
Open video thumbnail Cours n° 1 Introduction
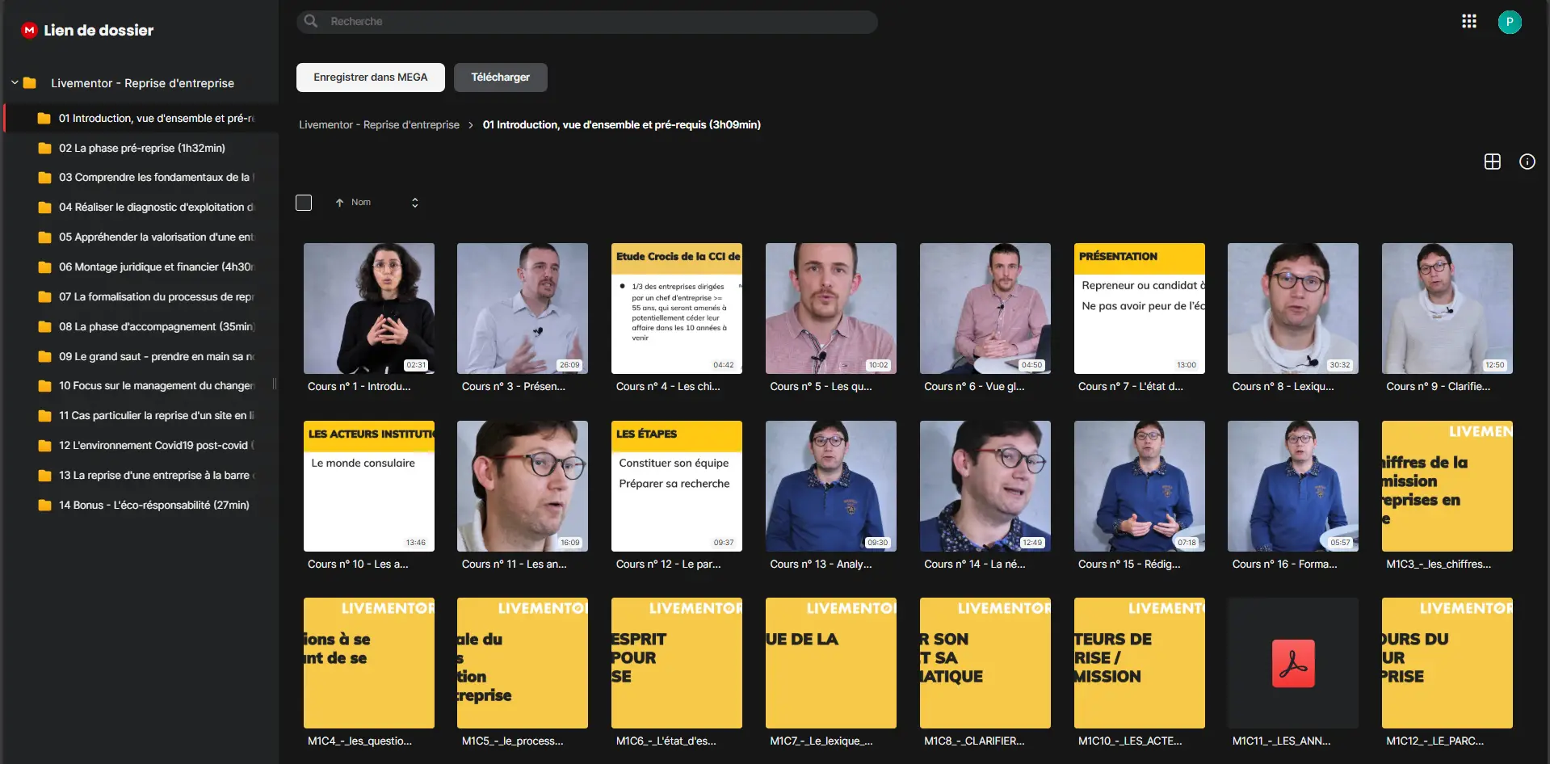pyautogui.click(x=369, y=309)
